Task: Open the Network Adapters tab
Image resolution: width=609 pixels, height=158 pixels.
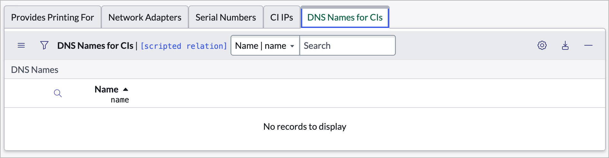Action: 145,17
